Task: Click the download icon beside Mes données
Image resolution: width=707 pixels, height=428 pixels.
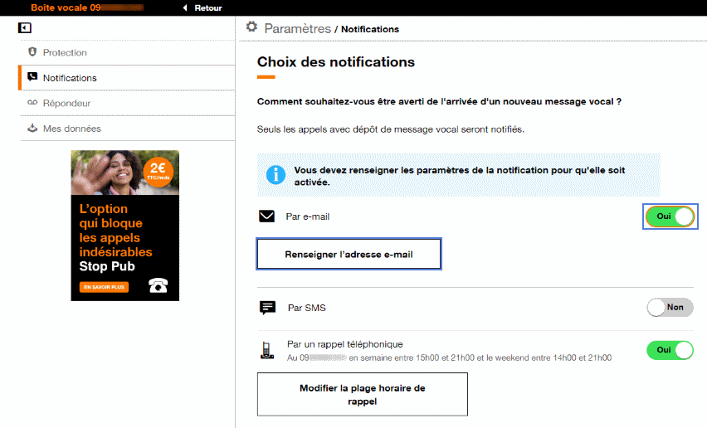Action: (32, 129)
